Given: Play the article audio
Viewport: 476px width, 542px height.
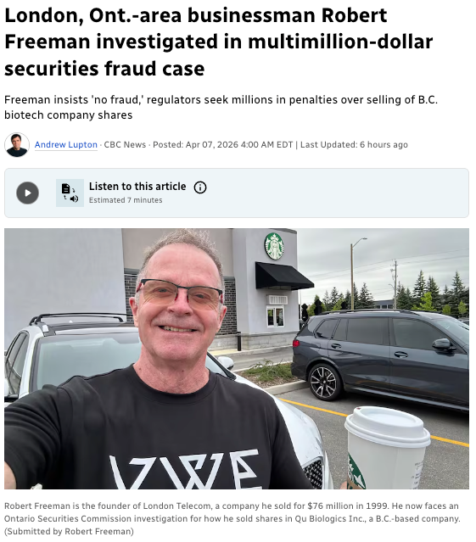Looking at the screenshot, I should click(x=28, y=193).
